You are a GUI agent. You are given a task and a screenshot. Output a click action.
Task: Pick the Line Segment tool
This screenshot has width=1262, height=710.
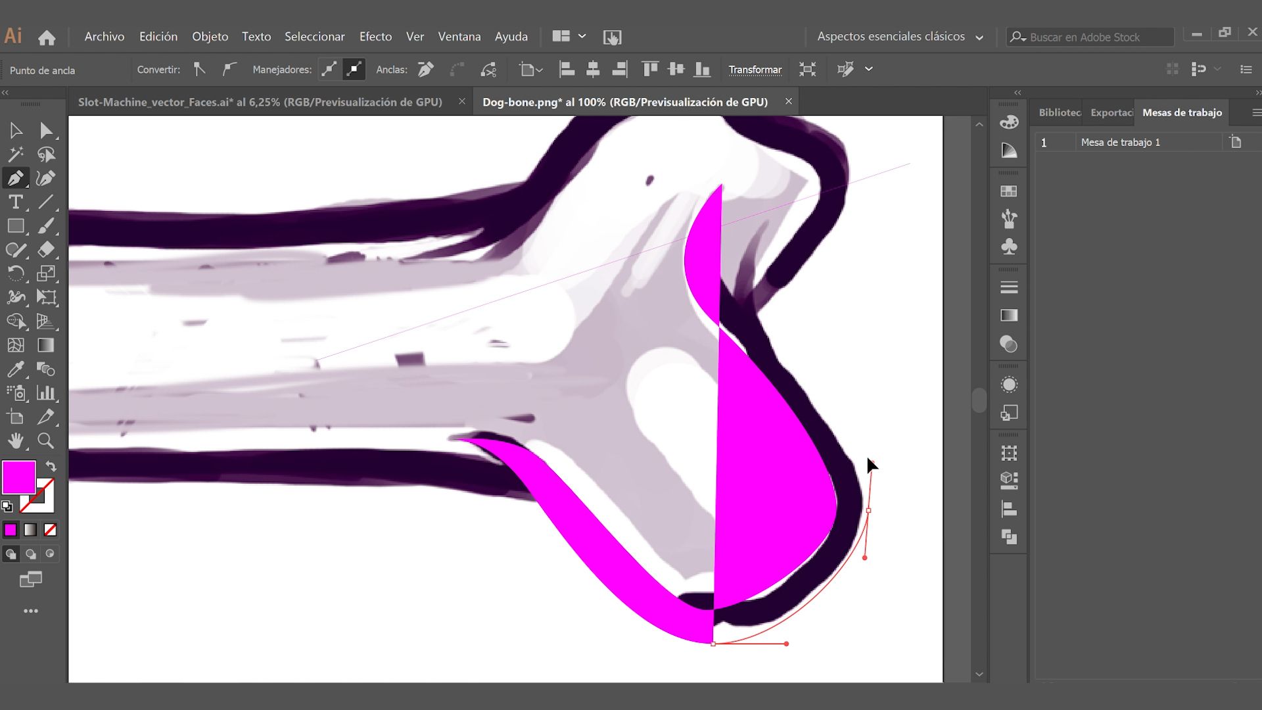(46, 202)
